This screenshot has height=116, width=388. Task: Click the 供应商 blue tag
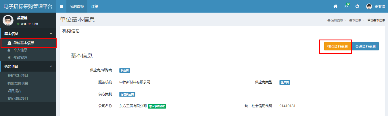[125, 70]
